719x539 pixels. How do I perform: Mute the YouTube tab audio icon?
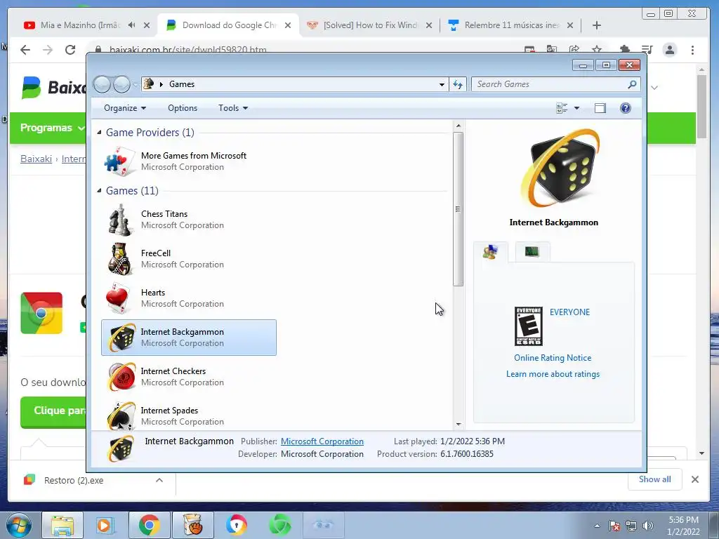(x=131, y=25)
